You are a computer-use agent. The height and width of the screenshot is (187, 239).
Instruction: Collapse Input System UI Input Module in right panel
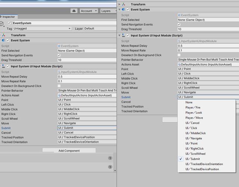click(x=119, y=36)
